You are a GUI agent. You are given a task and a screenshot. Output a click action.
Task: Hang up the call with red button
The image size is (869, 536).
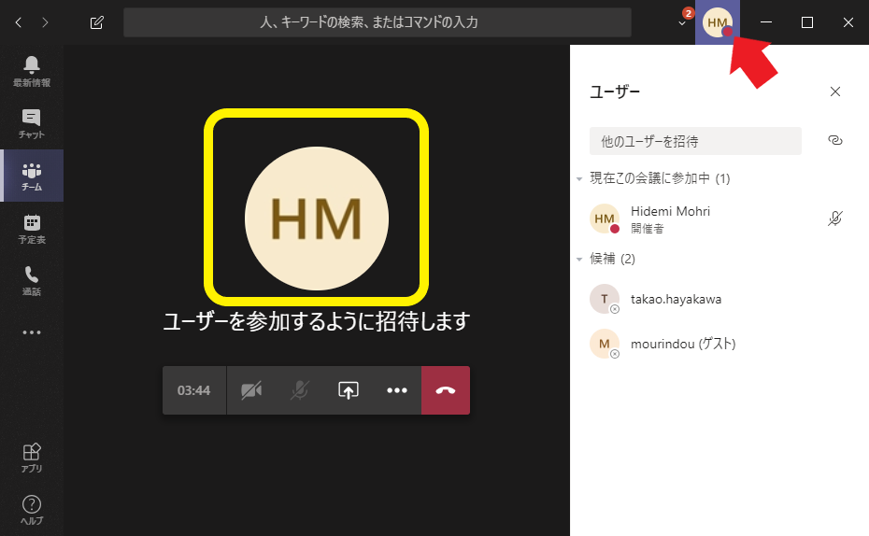446,390
